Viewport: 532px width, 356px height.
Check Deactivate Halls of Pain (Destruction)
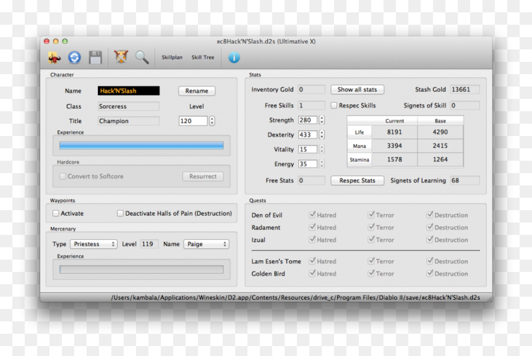[x=120, y=213]
